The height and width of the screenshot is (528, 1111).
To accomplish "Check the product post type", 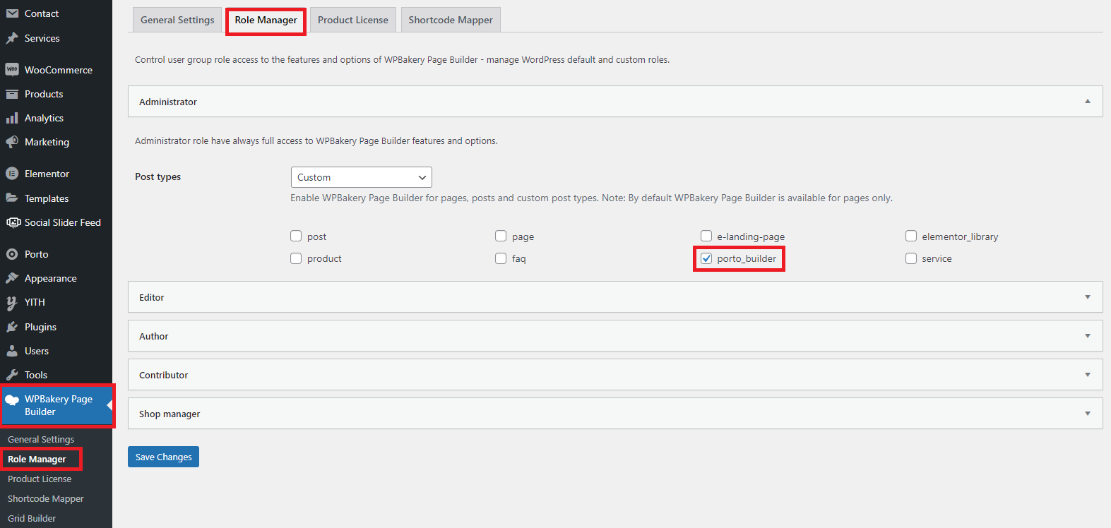I will 296,258.
